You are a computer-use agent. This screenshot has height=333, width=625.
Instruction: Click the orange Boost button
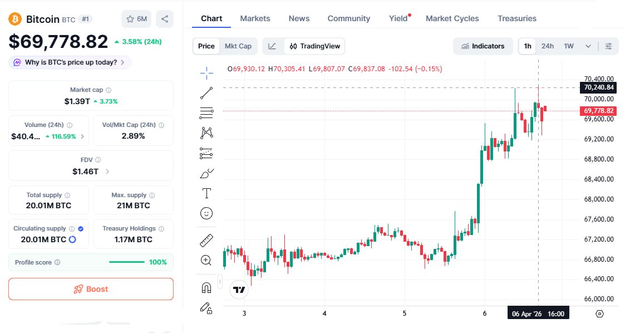click(91, 289)
